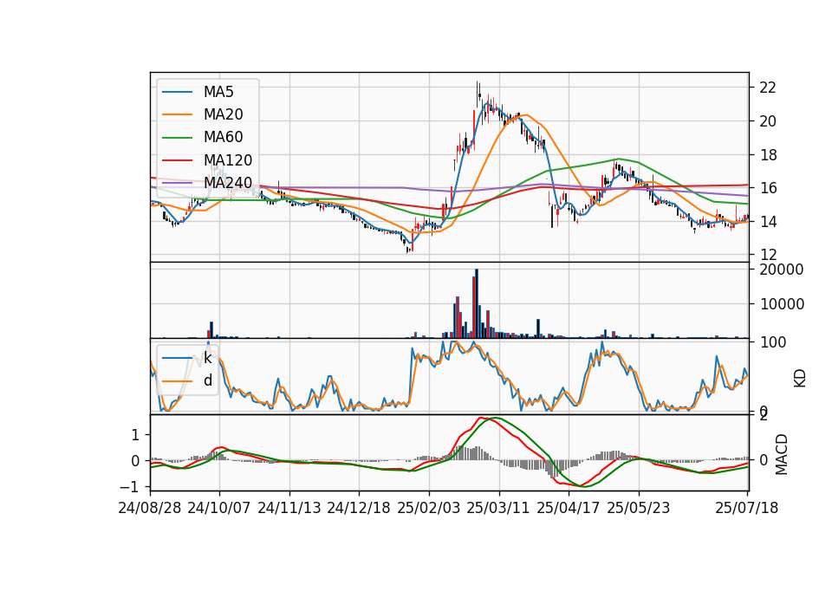Click the blue MA5 legend line sample
The image size is (832, 598).
click(177, 93)
